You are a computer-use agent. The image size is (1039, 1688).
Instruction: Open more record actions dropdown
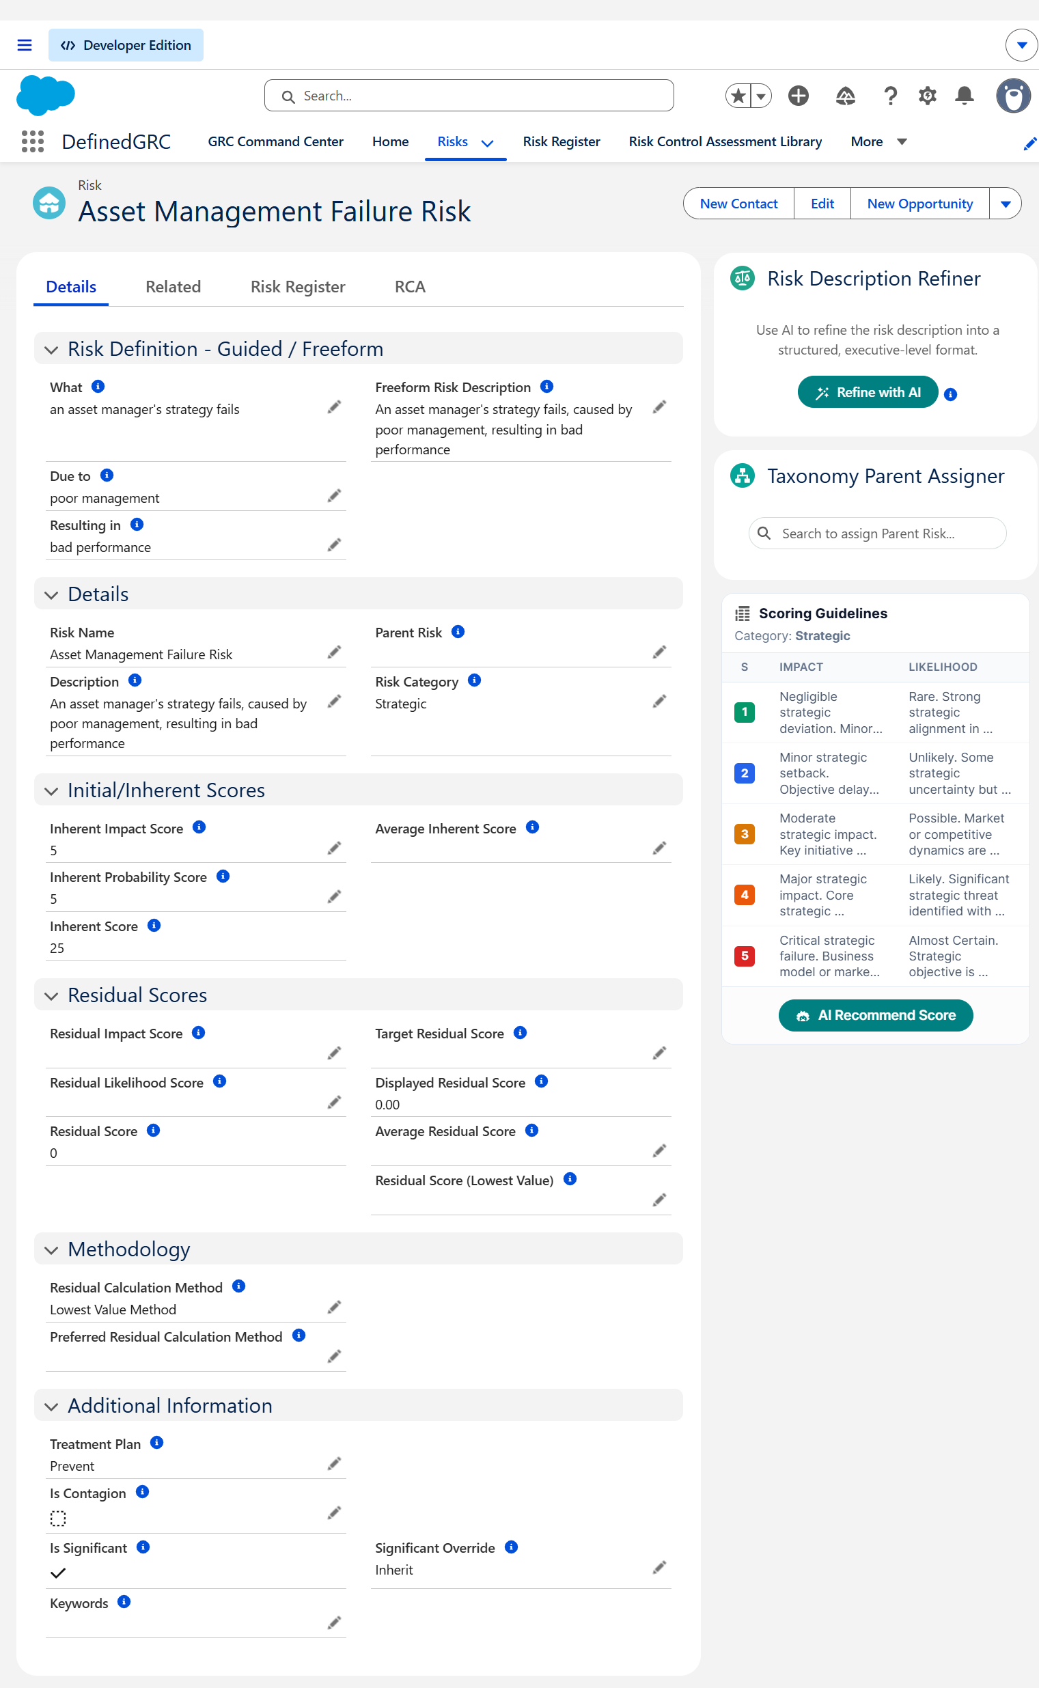click(x=1006, y=204)
